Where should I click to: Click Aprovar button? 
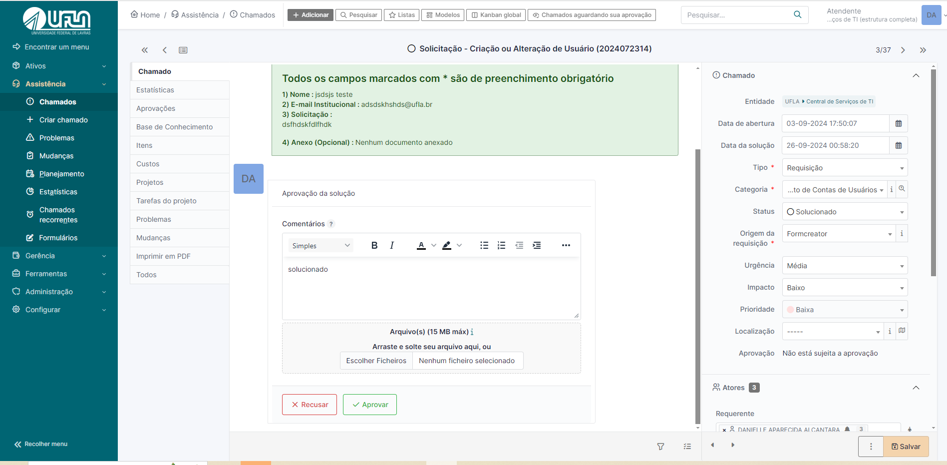tap(370, 405)
